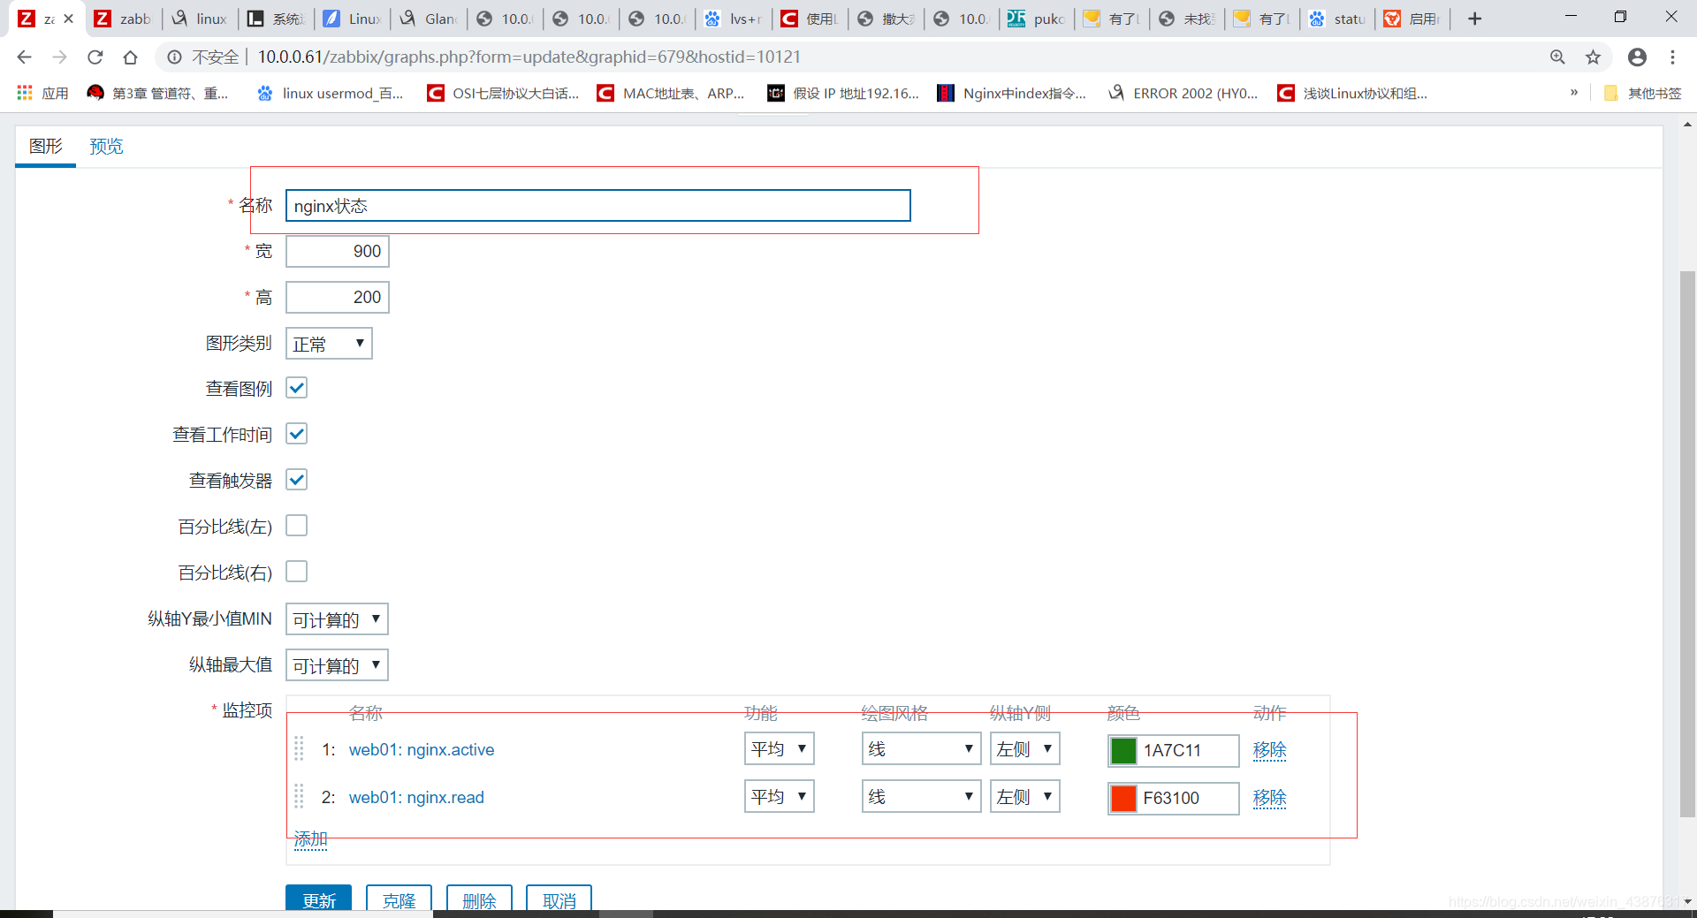Open the 纵轴Y最小值MIN dropdown
Image resolution: width=1697 pixels, height=918 pixels.
337,619
